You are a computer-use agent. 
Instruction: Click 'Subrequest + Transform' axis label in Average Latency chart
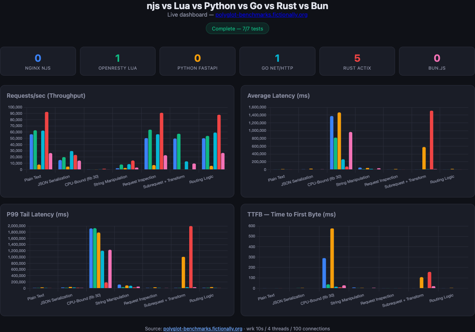[x=405, y=181]
